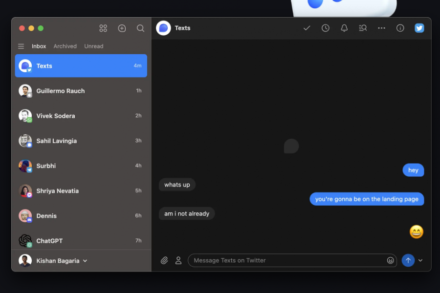This screenshot has height=293, width=440.
Task: Toggle the bell notifications icon
Action: point(344,28)
